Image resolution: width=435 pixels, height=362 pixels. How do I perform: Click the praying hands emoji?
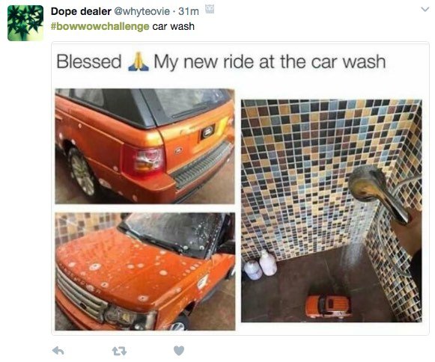(x=139, y=61)
